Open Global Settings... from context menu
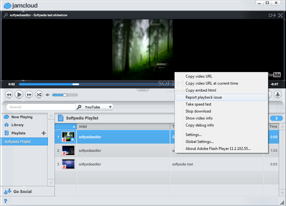The height and width of the screenshot is (206, 286). [221, 142]
